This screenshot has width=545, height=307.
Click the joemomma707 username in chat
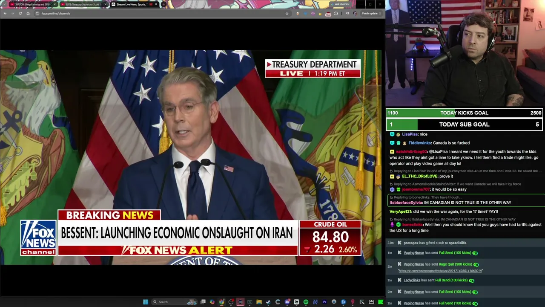pos(416,190)
